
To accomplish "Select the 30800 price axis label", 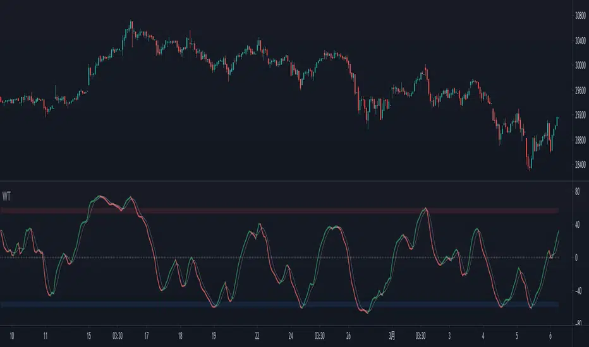I will 580,15.
